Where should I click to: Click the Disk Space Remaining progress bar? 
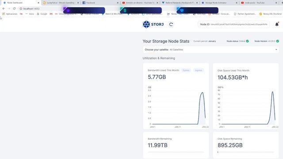point(246,152)
